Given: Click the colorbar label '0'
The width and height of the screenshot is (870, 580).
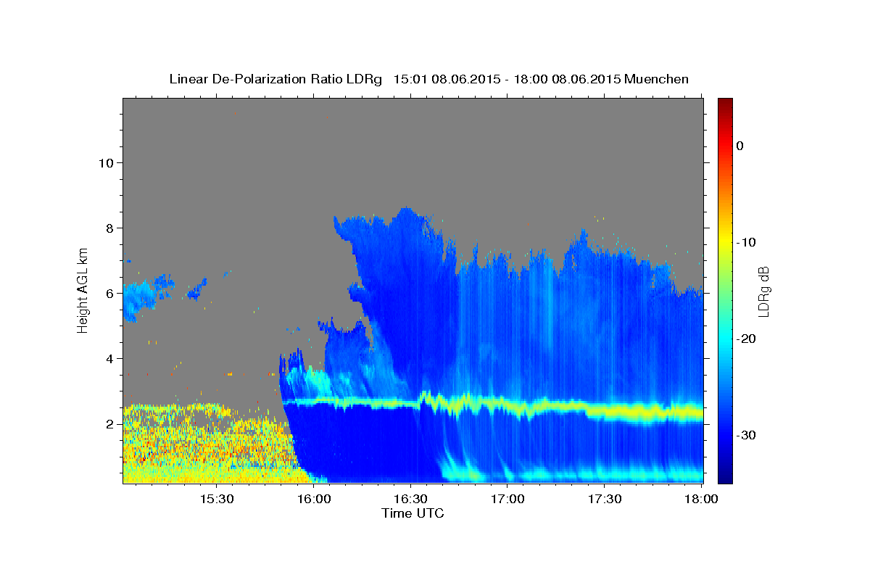Looking at the screenshot, I should click(x=739, y=146).
